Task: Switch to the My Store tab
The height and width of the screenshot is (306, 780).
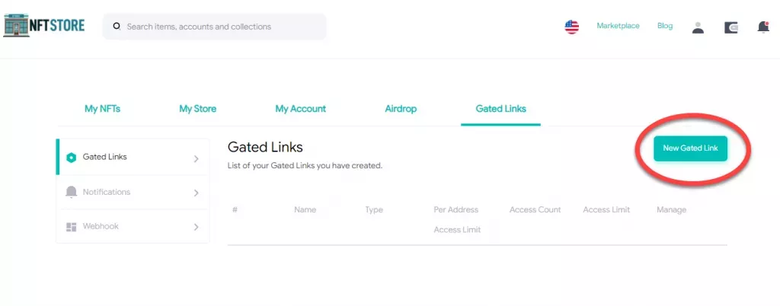Action: [x=197, y=109]
